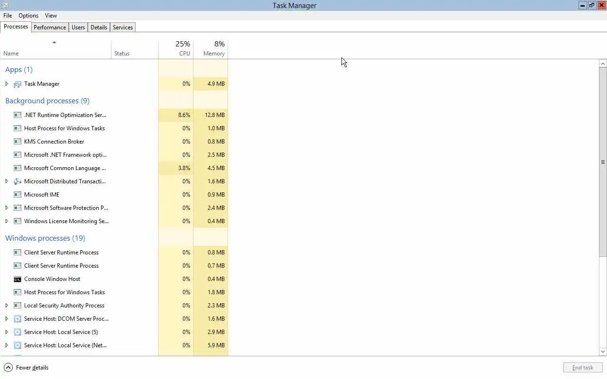Viewport: 607px width, 379px height.
Task: Open the View menu
Action: tap(51, 16)
